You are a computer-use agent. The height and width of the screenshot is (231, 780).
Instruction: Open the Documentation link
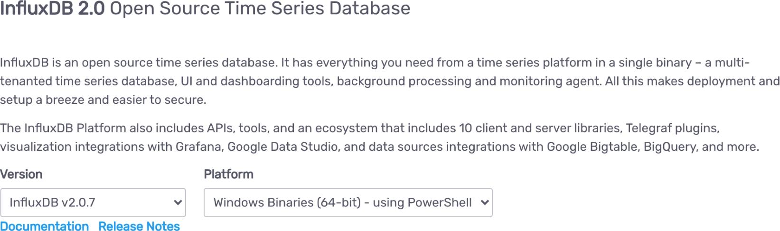[x=45, y=226]
